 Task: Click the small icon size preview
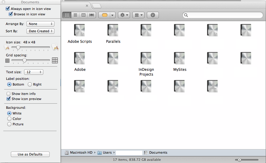(x=7, y=48)
